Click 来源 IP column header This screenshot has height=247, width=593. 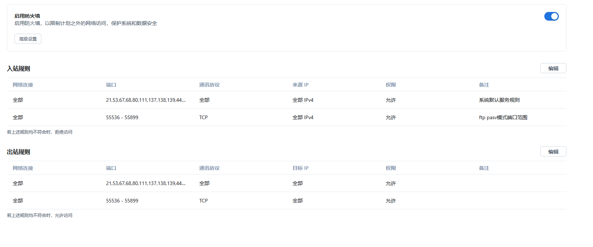coord(300,85)
